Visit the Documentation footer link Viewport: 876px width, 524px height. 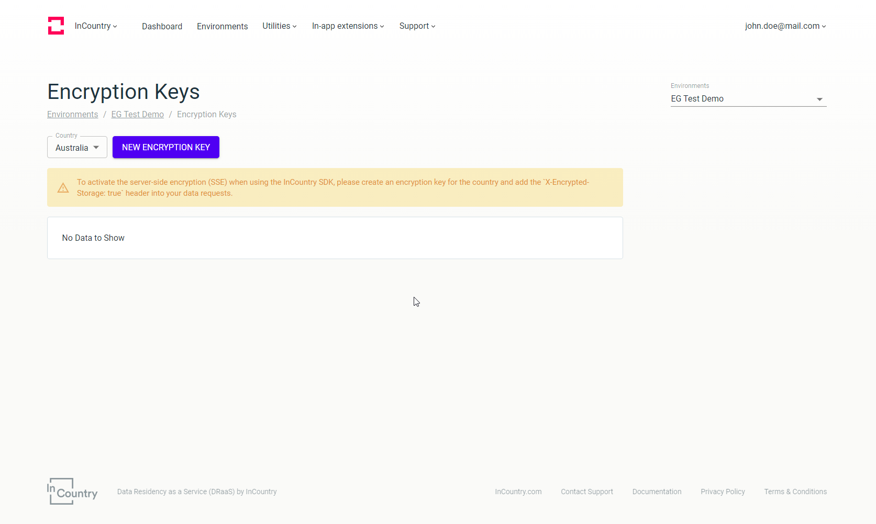click(x=657, y=492)
